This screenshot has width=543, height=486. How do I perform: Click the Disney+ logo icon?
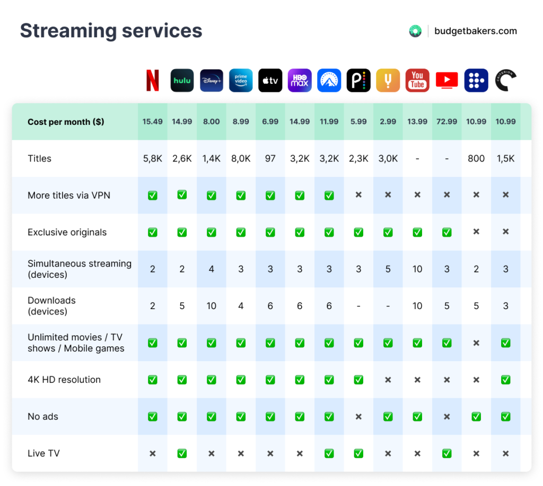(x=212, y=81)
